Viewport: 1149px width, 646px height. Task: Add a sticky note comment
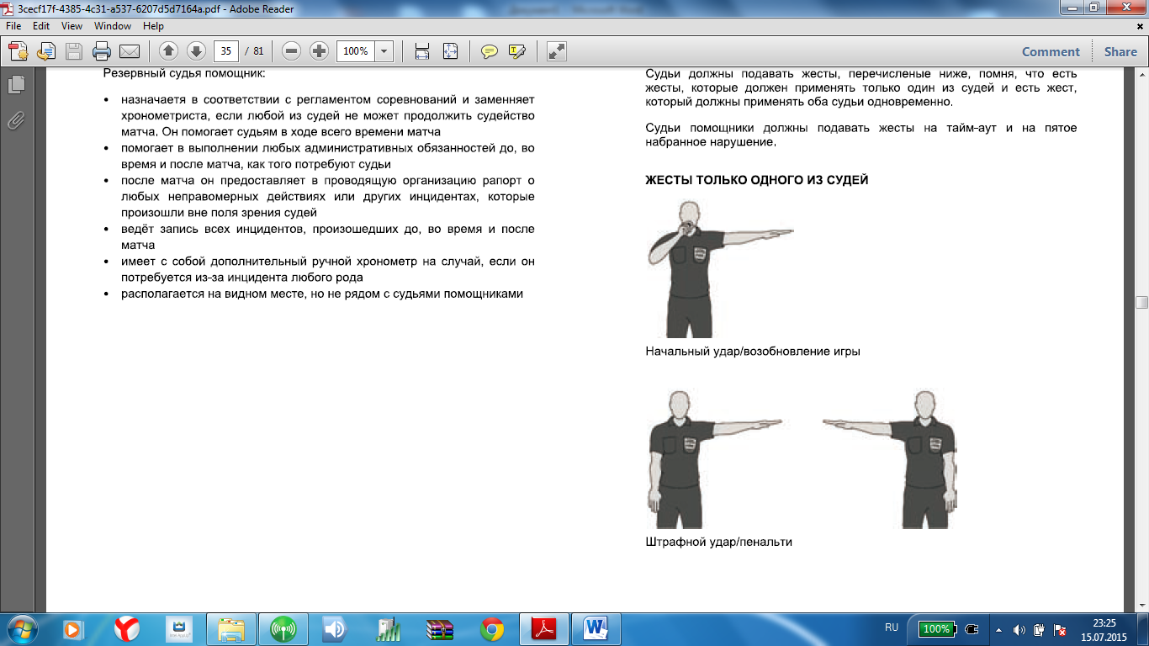click(489, 51)
